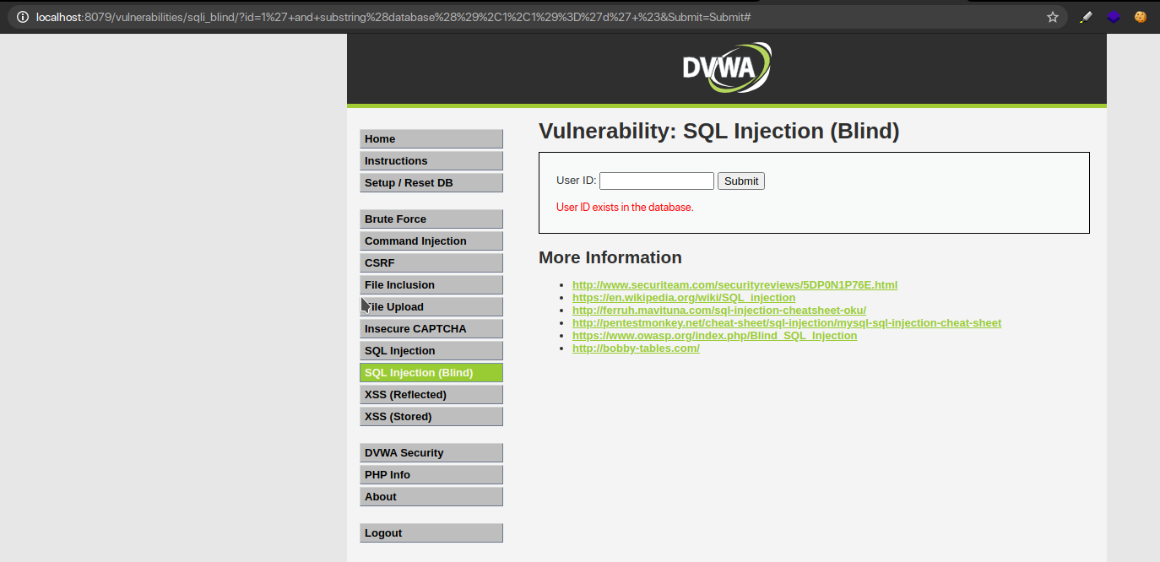
Task: Navigate to XSS (Reflected)
Action: [431, 395]
